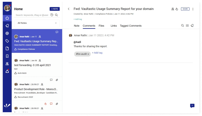Click + Add tag next to #for-audit
This screenshot has height=116, width=202.
point(97,53)
